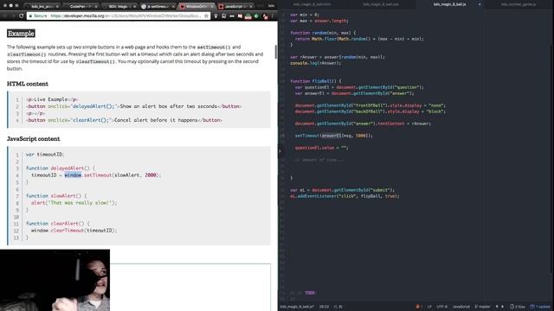Open the bdx_number_game.js editor tab
This screenshot has height=311, width=554.
click(519, 4)
